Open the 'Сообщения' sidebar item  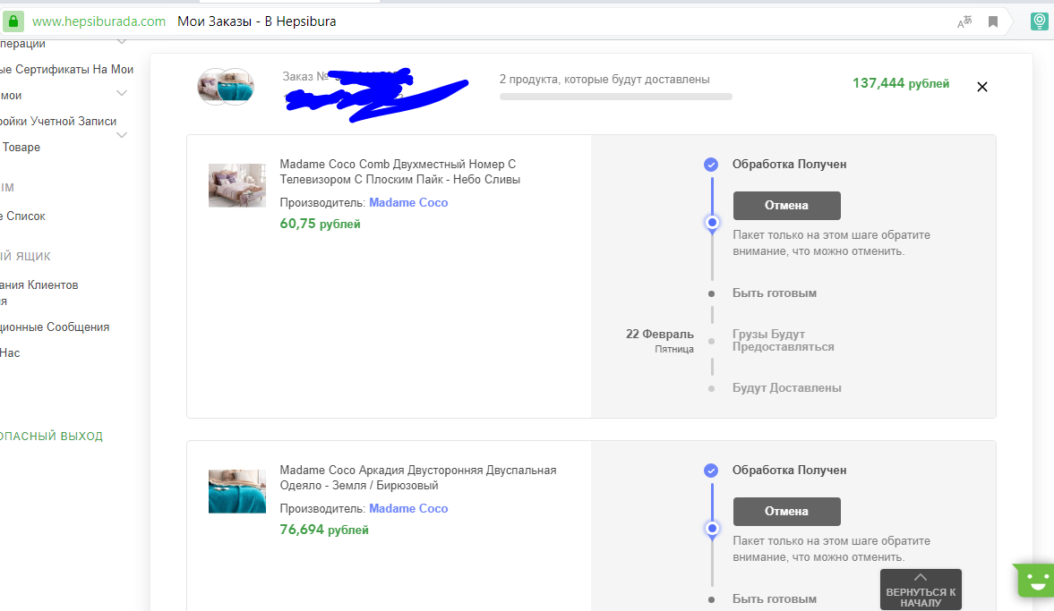[x=55, y=327]
